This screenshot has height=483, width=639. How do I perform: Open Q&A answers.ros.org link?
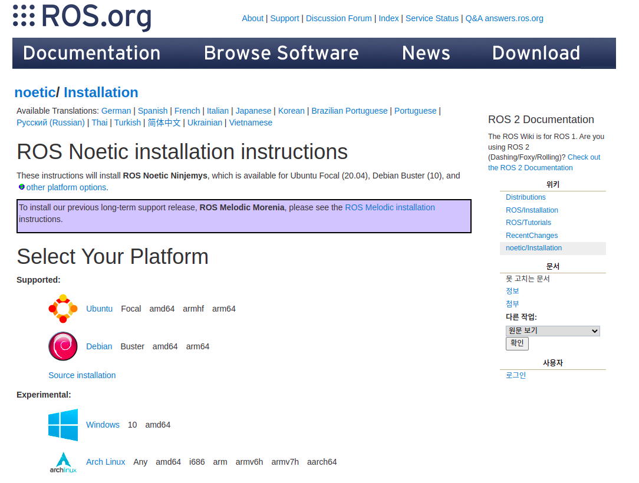click(x=504, y=18)
